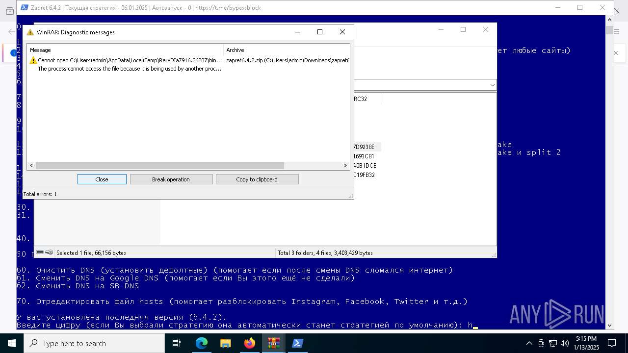Minimize the WinRAR archive window
Viewport: 628px width, 353px height.
point(440,29)
